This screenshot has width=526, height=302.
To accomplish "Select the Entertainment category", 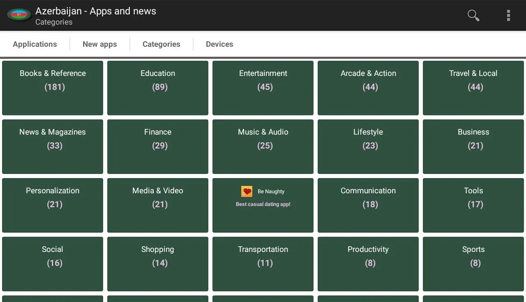I will [263, 88].
